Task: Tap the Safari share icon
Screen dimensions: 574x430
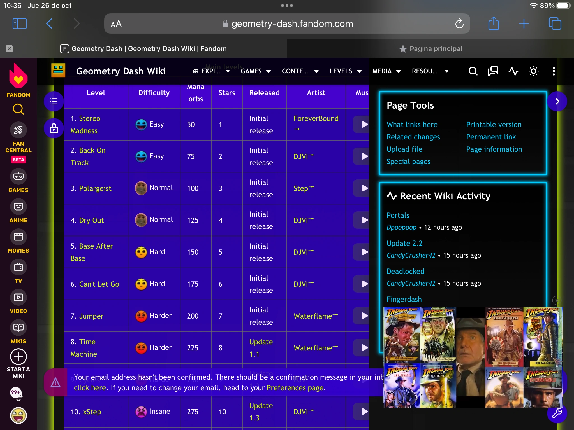Action: (x=494, y=24)
